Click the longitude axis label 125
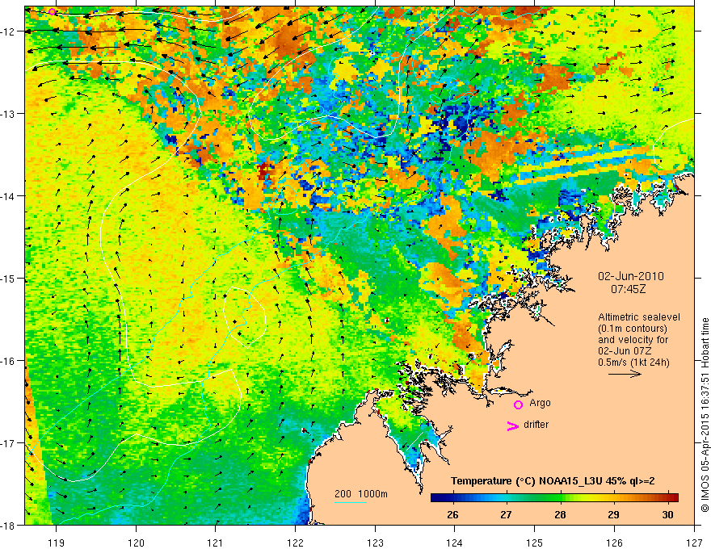Image resolution: width=711 pixels, height=549 pixels. (535, 543)
